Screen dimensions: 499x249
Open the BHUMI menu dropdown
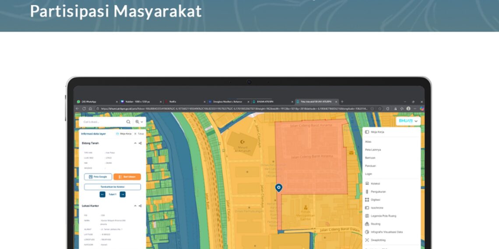(408, 121)
